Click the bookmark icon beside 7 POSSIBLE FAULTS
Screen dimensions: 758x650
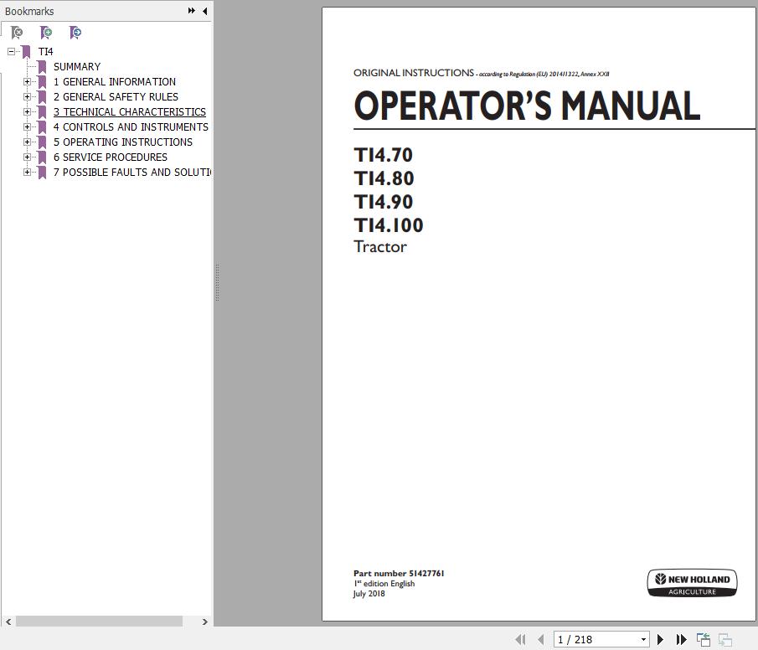(42, 173)
